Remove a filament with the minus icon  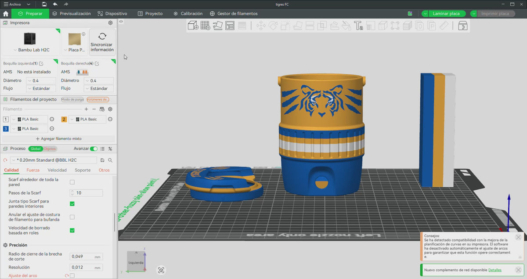(x=94, y=109)
